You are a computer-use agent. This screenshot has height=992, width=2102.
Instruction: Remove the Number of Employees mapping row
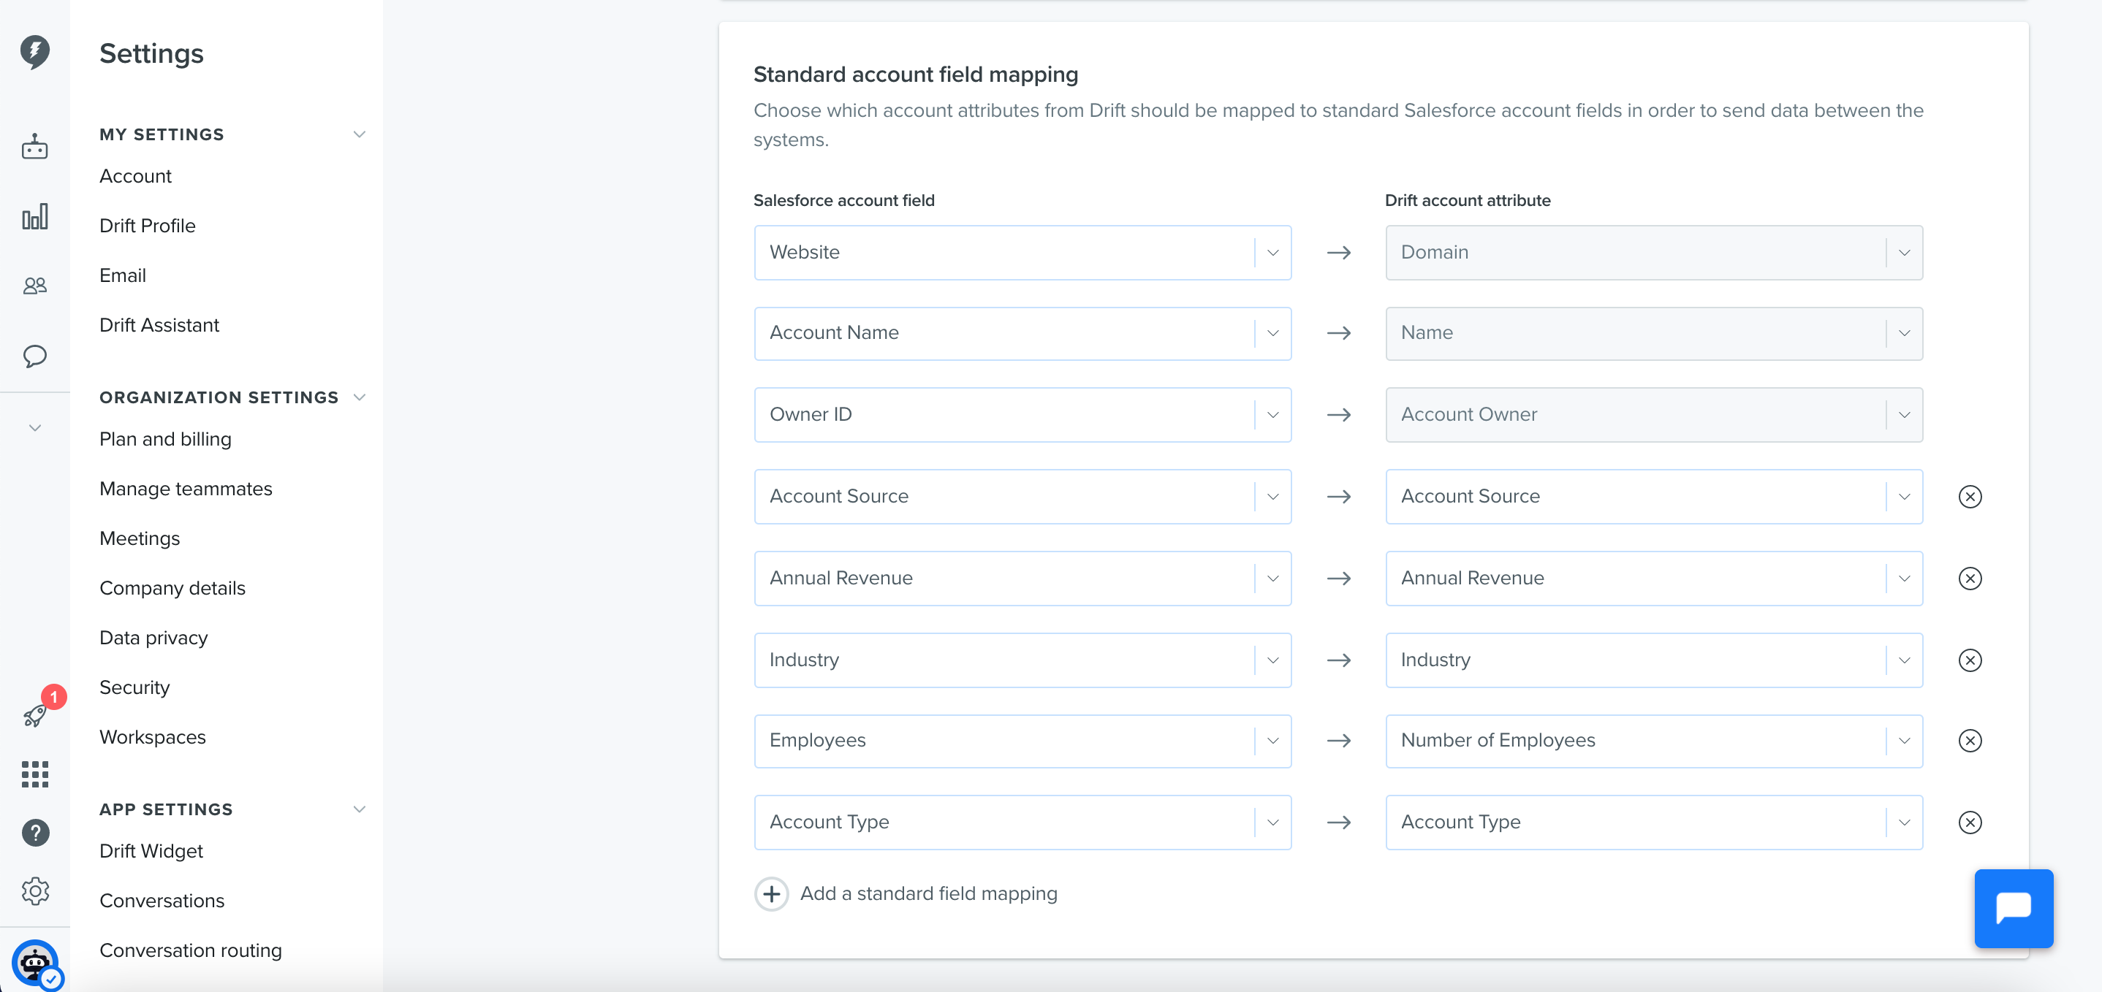1970,741
